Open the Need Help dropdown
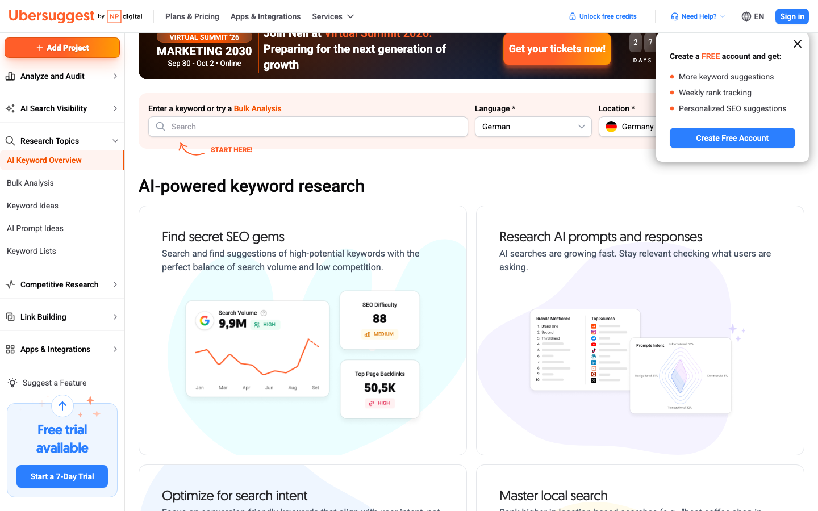Viewport: 818px width, 511px height. pyautogui.click(x=698, y=16)
